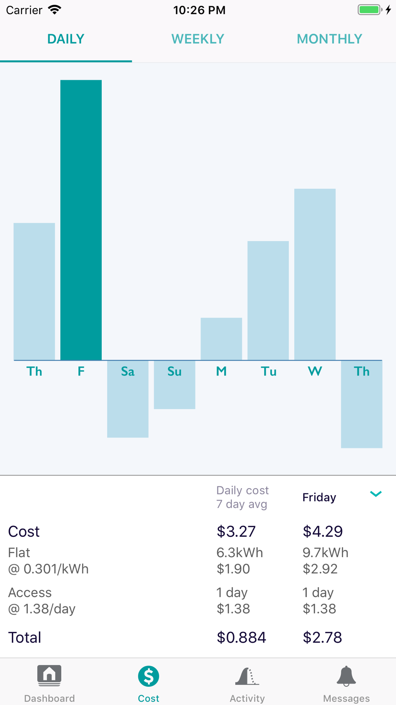Tap the Wi-Fi status icon

(x=55, y=10)
